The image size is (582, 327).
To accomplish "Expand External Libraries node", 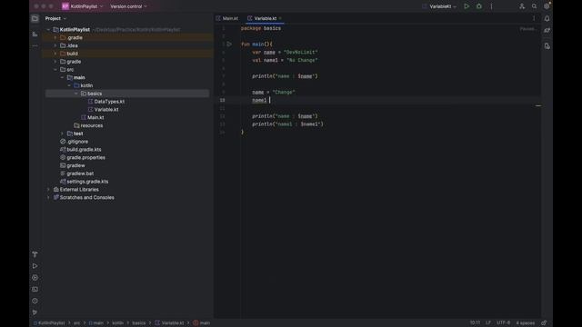I will tap(48, 190).
